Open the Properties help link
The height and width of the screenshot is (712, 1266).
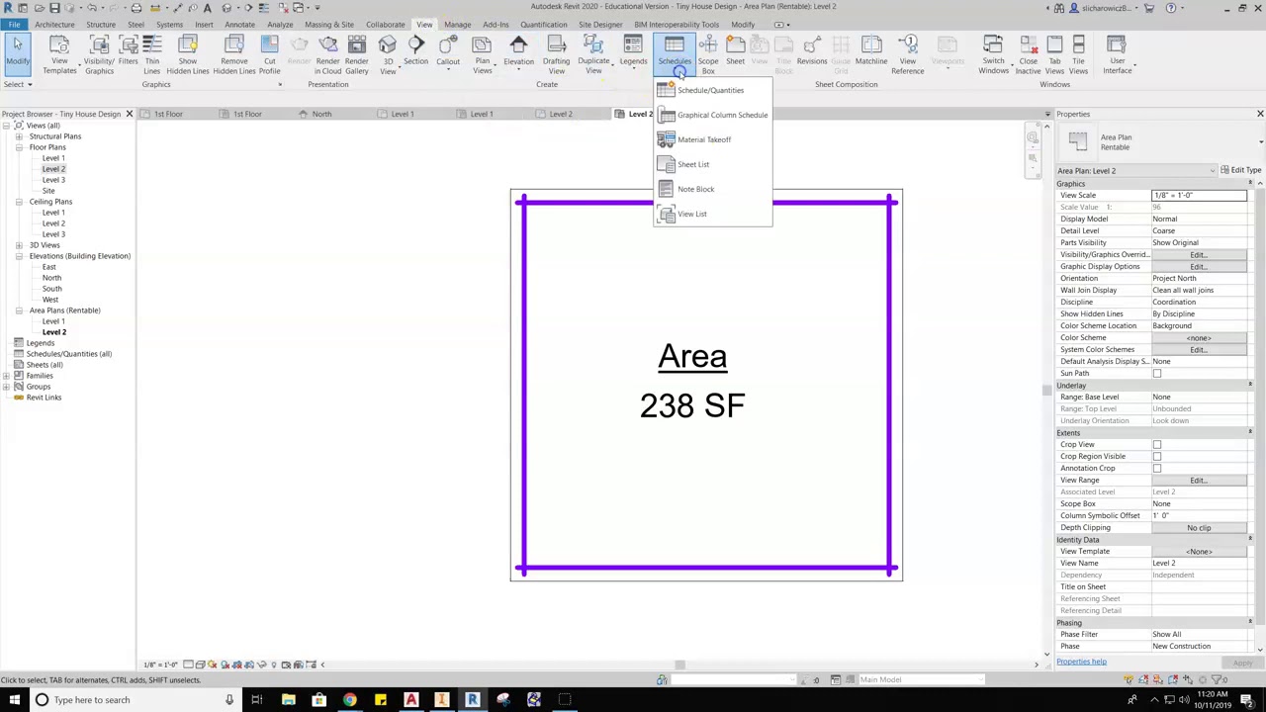1081,662
